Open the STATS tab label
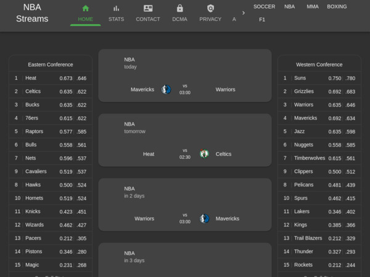The height and width of the screenshot is (277, 370). click(x=116, y=19)
